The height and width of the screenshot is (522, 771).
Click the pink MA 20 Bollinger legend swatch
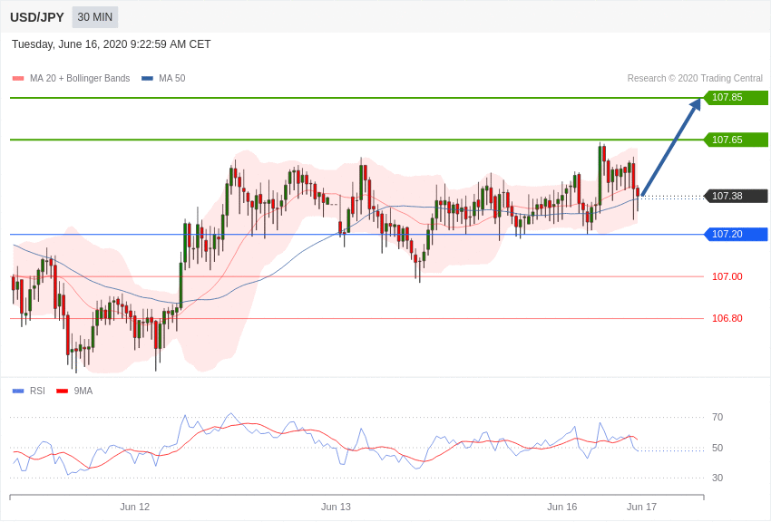pos(18,78)
